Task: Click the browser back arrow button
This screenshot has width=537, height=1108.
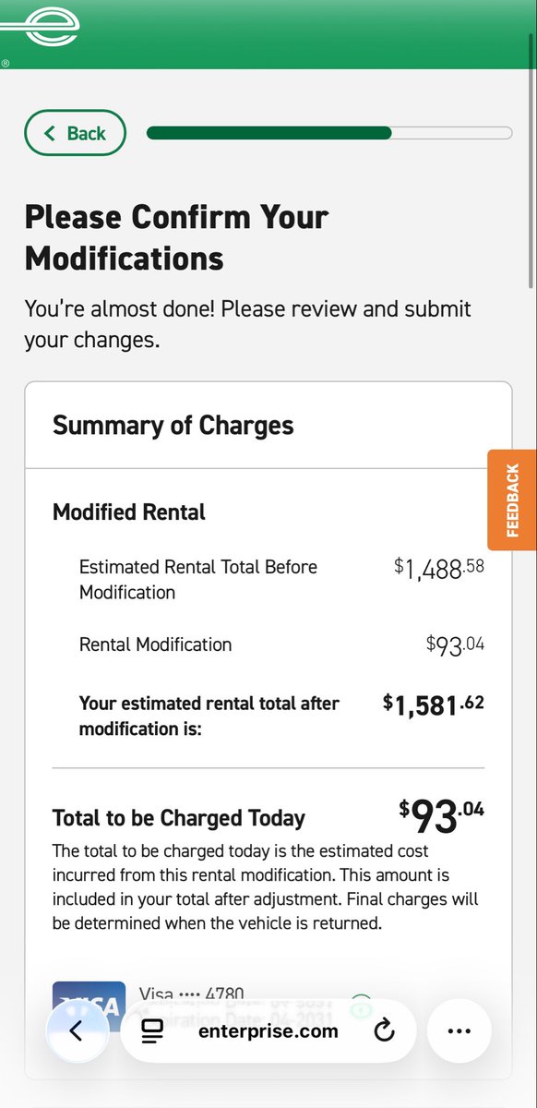Action: click(76, 1031)
